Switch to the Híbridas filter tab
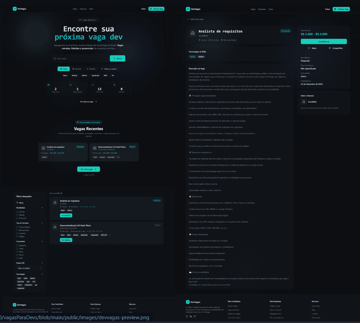This screenshot has height=323, width=360. 91,69
